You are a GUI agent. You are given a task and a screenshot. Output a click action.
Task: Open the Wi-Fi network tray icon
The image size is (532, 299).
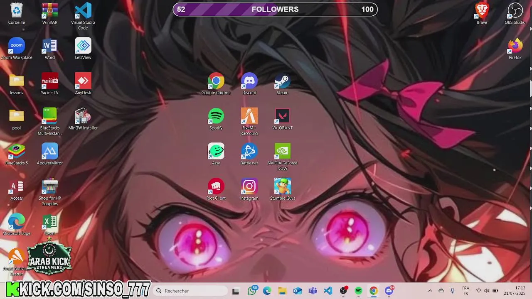(x=479, y=291)
